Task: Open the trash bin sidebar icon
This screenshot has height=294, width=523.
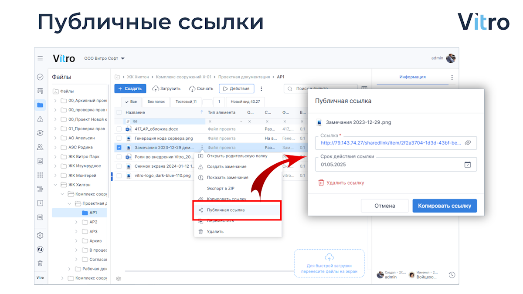Action: (40, 263)
